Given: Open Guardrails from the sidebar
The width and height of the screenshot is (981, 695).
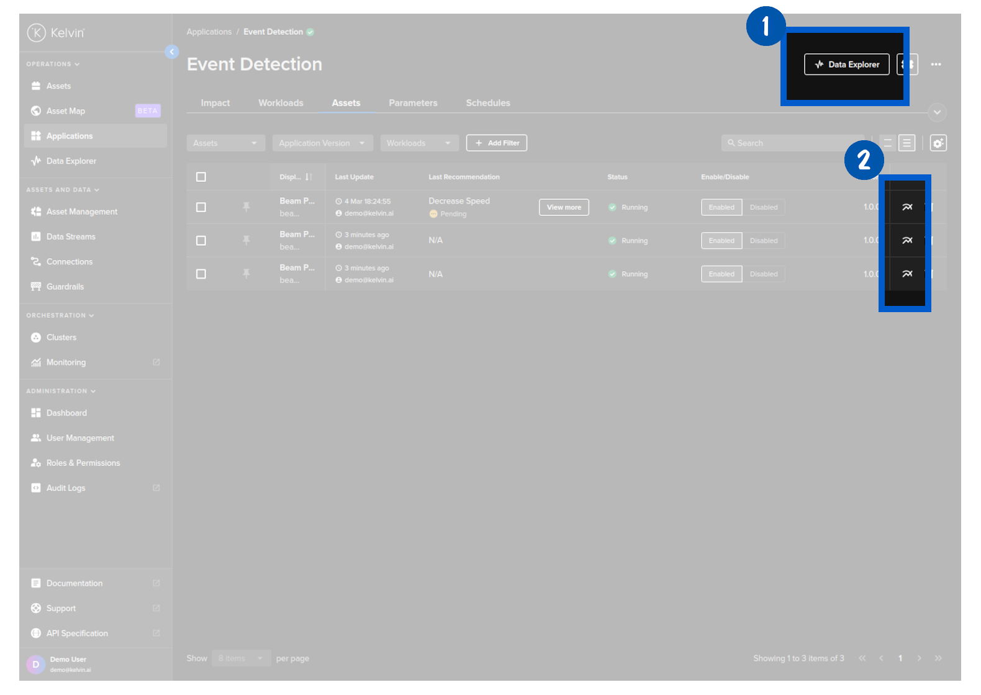Looking at the screenshot, I should (x=65, y=287).
